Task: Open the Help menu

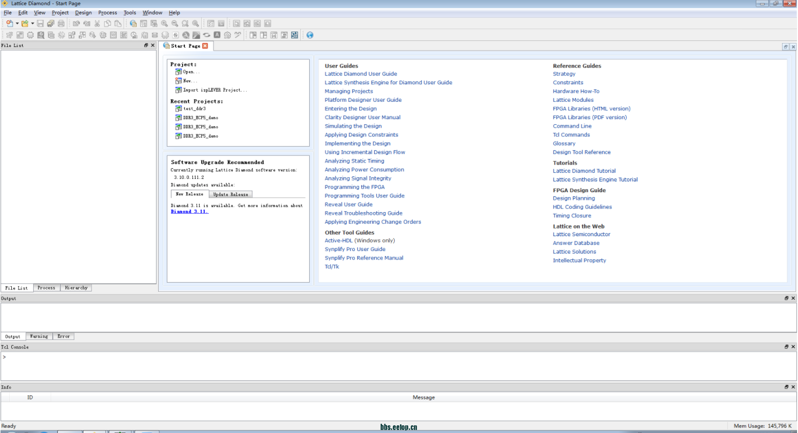Action: click(175, 13)
